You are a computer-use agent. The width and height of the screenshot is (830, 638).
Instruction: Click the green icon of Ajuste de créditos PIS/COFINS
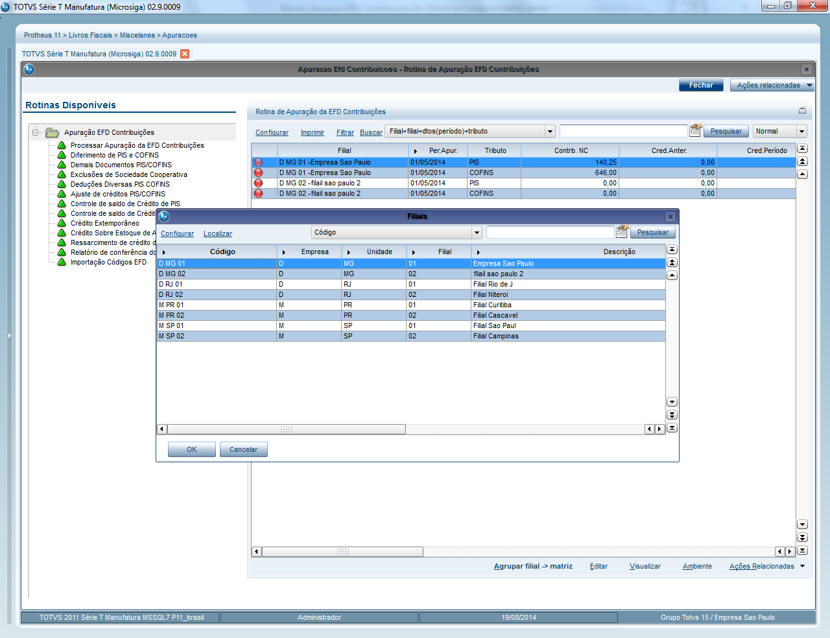pyautogui.click(x=62, y=194)
